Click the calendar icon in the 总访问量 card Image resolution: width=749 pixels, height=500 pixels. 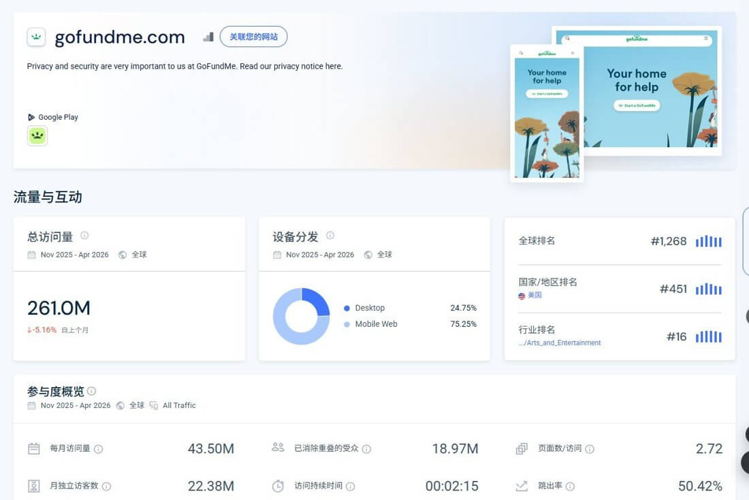click(x=31, y=255)
